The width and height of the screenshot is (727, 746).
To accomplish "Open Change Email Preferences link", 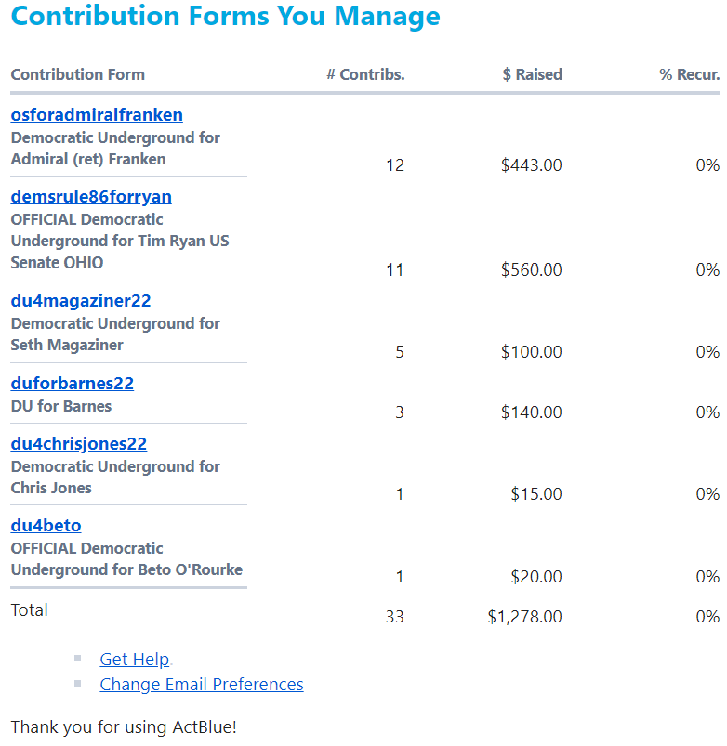I will pyautogui.click(x=202, y=685).
